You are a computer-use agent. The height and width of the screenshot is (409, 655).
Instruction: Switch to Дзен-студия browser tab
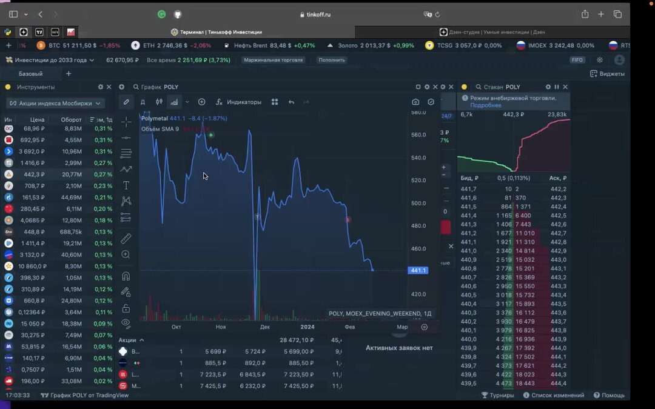tap(492, 32)
